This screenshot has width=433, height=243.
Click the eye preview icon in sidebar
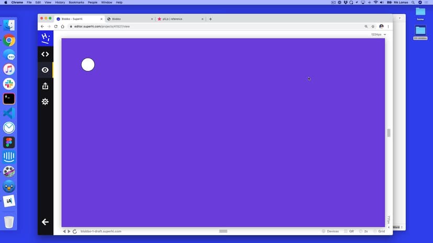pyautogui.click(x=45, y=70)
